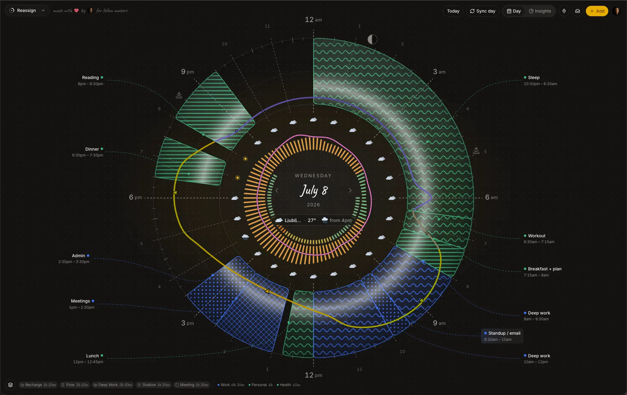
Task: Click the plug integrations icon
Action: pyautogui.click(x=564, y=11)
